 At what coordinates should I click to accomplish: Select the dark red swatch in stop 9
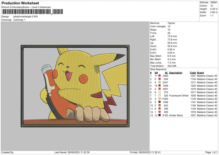coord(160,102)
